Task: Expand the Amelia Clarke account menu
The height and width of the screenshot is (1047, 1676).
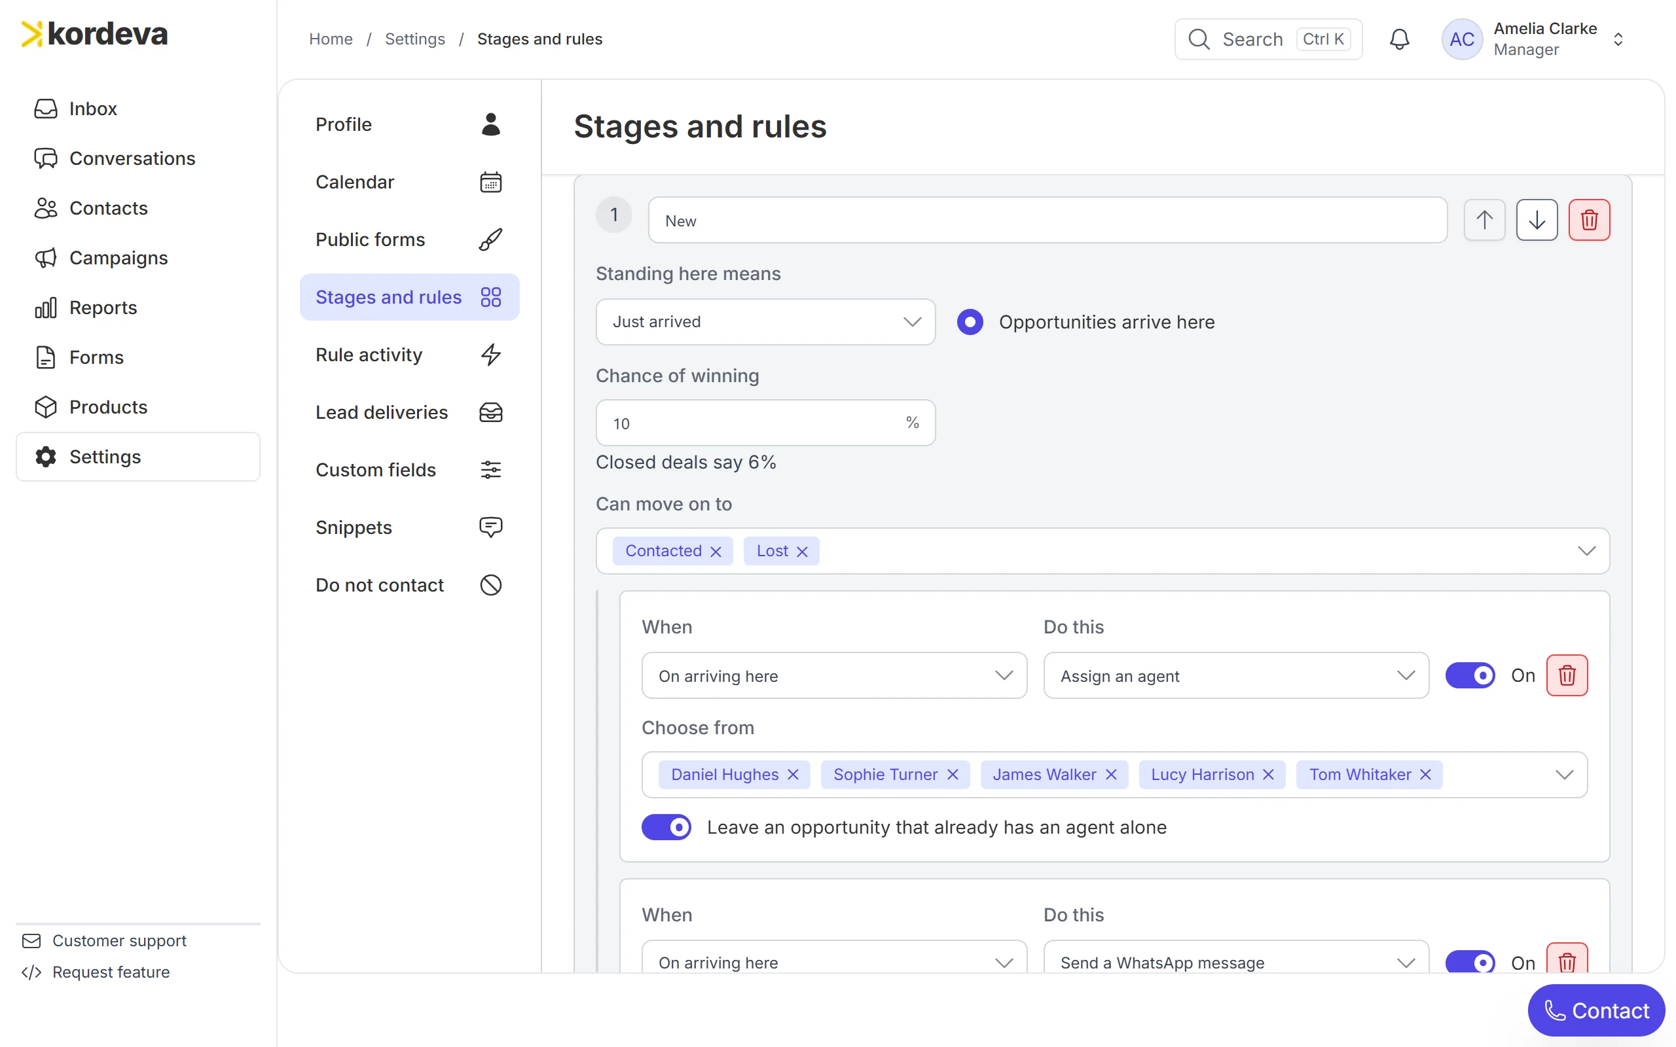Action: pyautogui.click(x=1535, y=39)
